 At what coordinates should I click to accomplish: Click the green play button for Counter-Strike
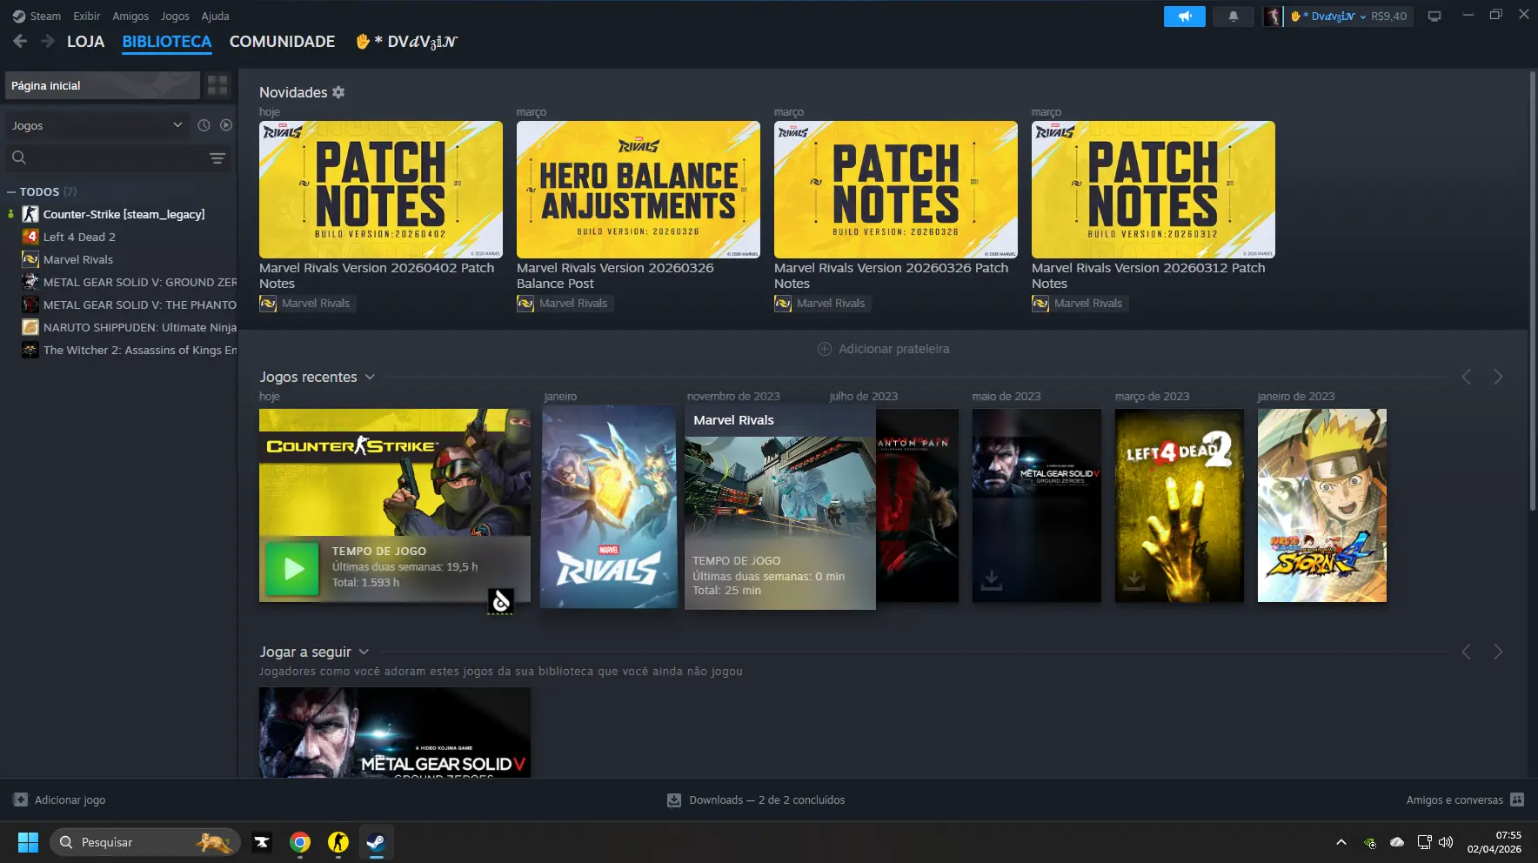tap(292, 569)
